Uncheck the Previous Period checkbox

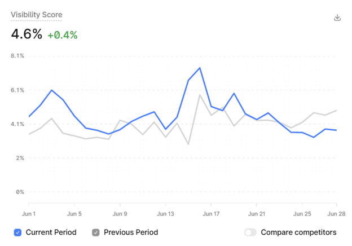click(x=96, y=232)
